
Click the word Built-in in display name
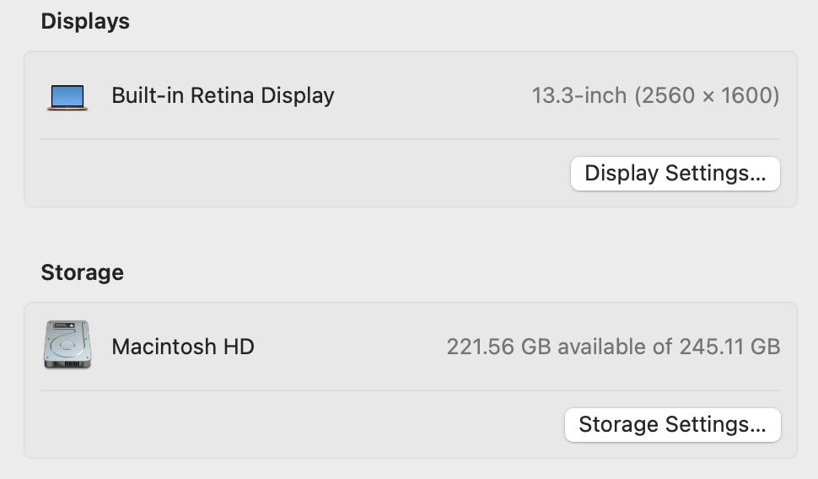coord(148,96)
